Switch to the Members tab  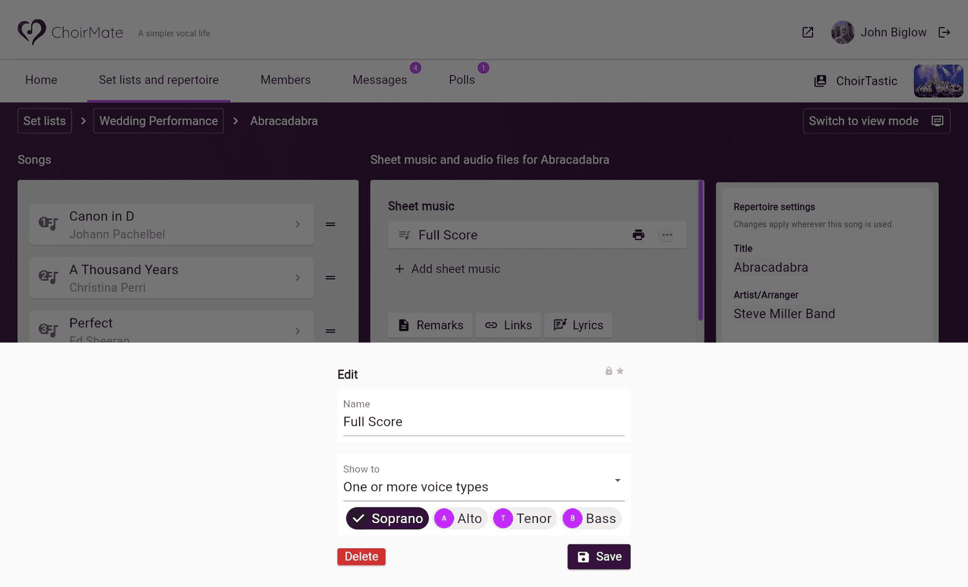point(285,80)
